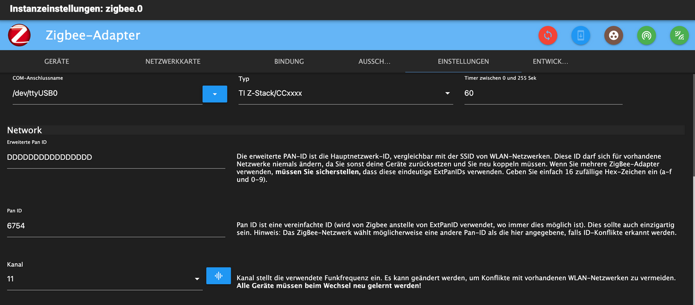Click bold text 'müssen Sie sicherstellen,'
Screen dimensions: 695x305
tap(317, 172)
